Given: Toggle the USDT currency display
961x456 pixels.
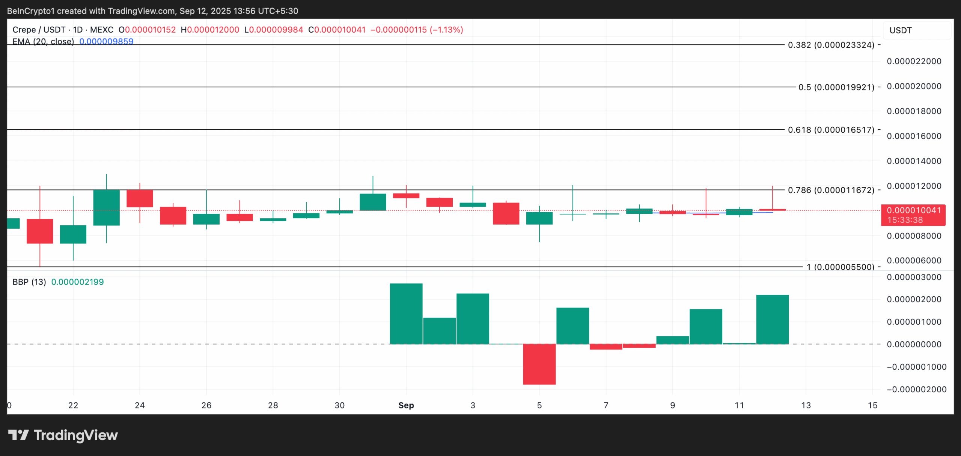Looking at the screenshot, I should (901, 30).
